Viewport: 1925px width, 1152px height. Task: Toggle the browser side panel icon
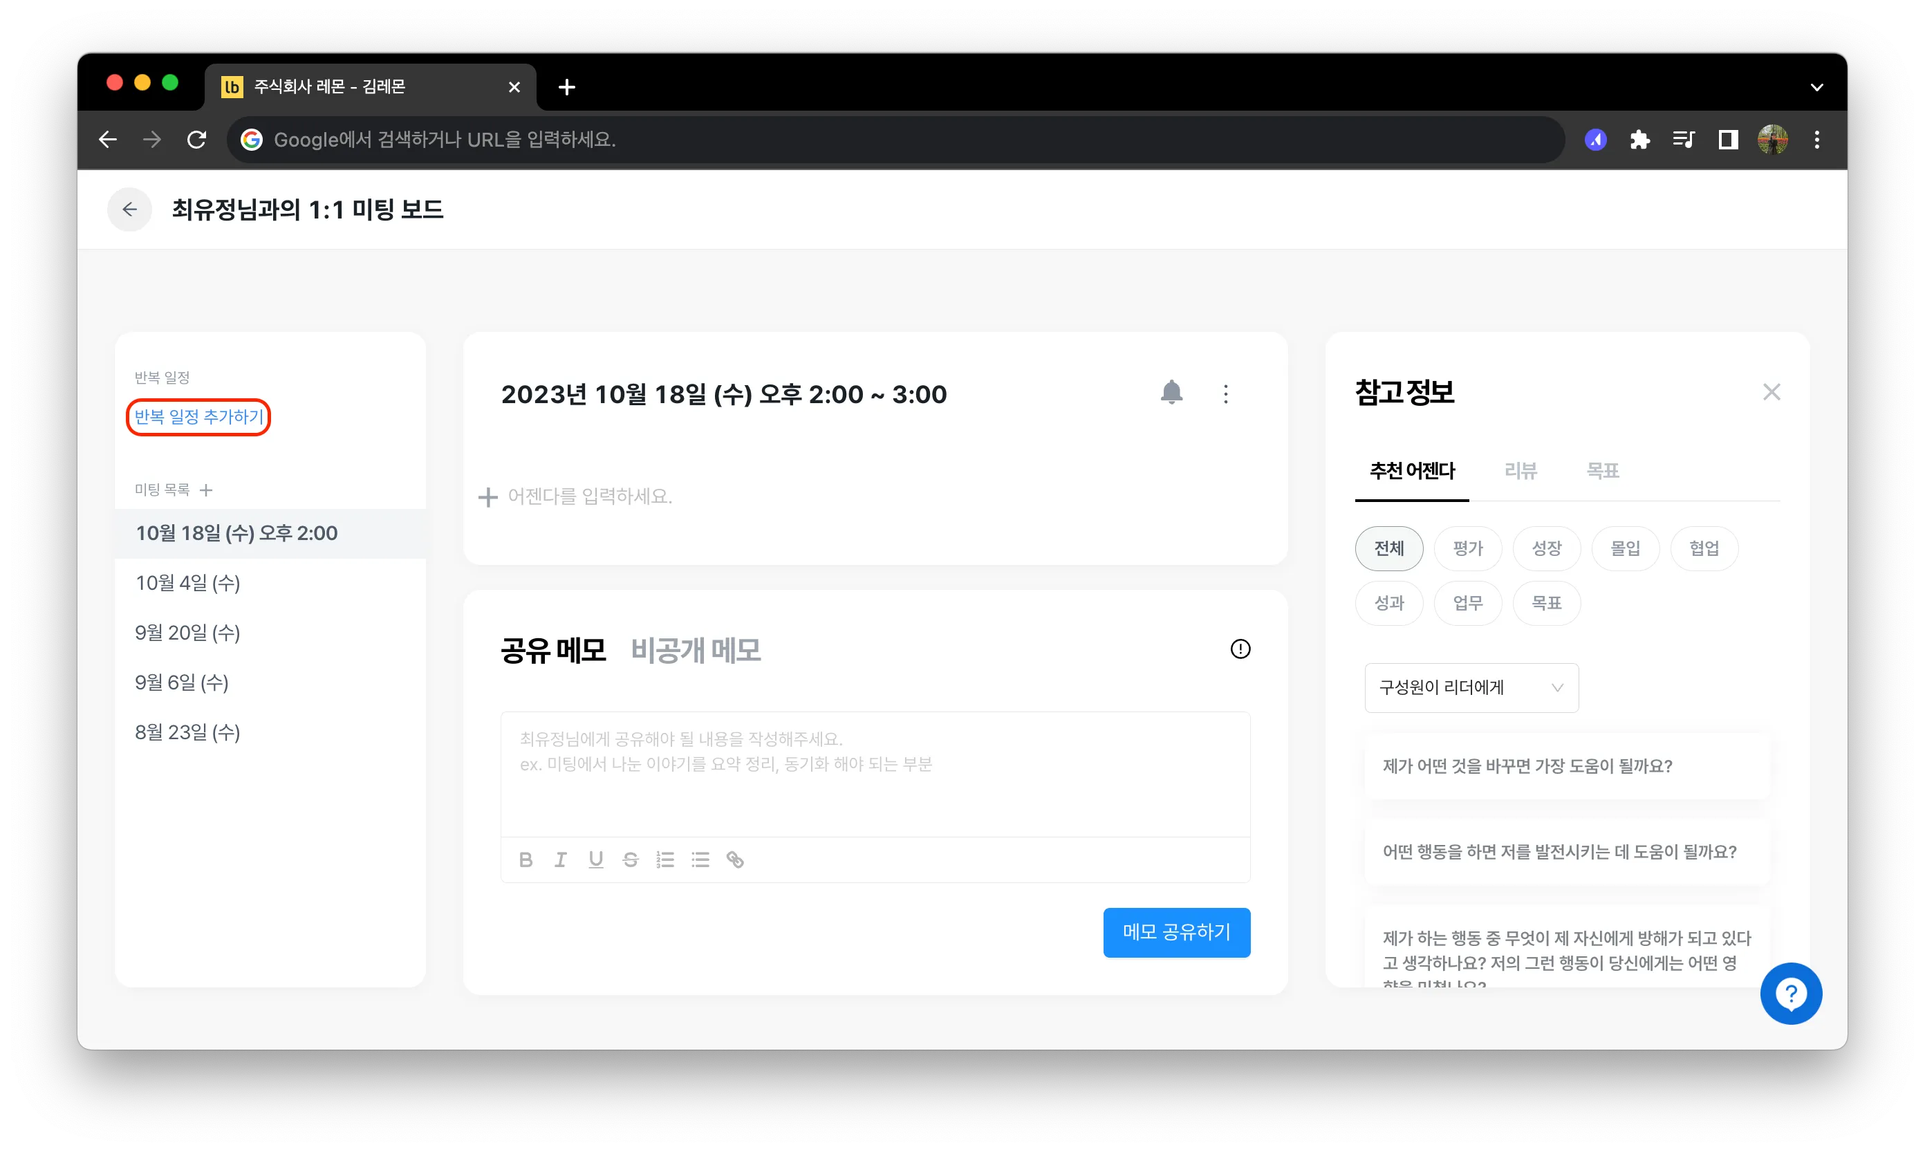coord(1728,140)
